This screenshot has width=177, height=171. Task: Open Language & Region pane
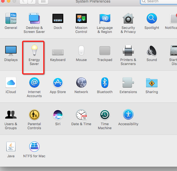point(105,23)
